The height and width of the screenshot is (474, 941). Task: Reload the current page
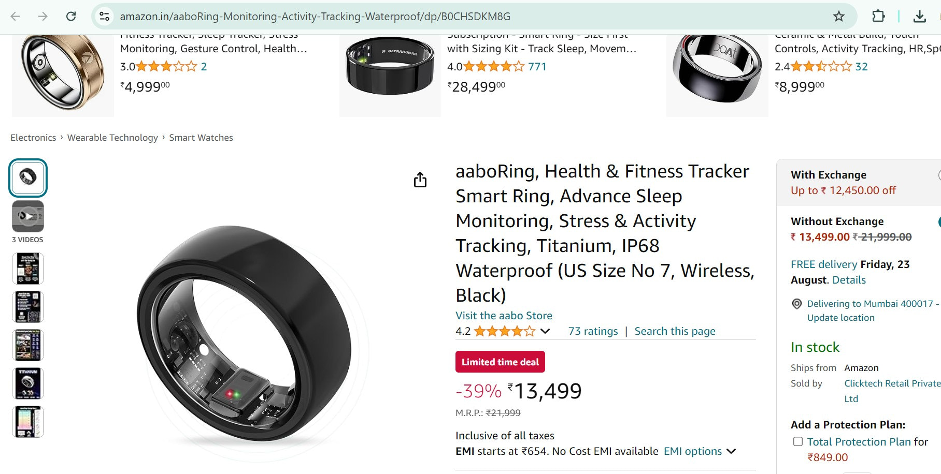coord(71,17)
